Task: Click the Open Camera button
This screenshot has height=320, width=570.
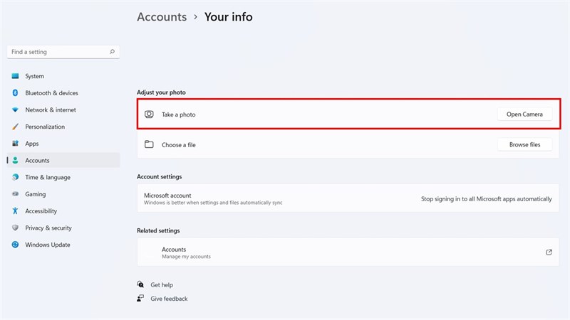Action: tap(524, 114)
